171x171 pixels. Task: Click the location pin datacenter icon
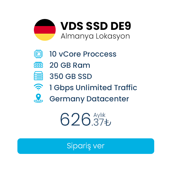click(38, 98)
